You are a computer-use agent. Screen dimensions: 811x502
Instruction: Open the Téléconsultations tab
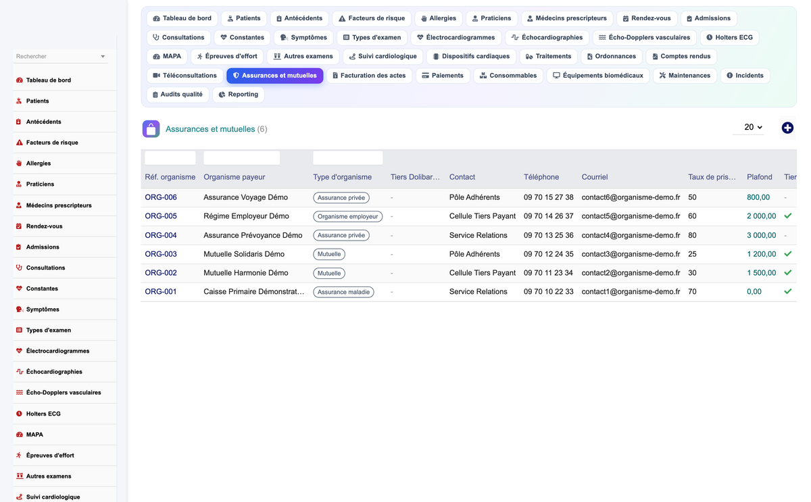click(x=185, y=76)
